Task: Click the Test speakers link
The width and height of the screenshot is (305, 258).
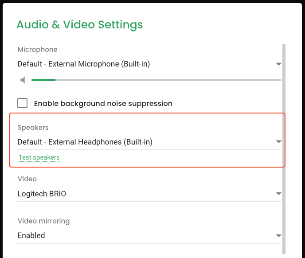Action: point(39,157)
